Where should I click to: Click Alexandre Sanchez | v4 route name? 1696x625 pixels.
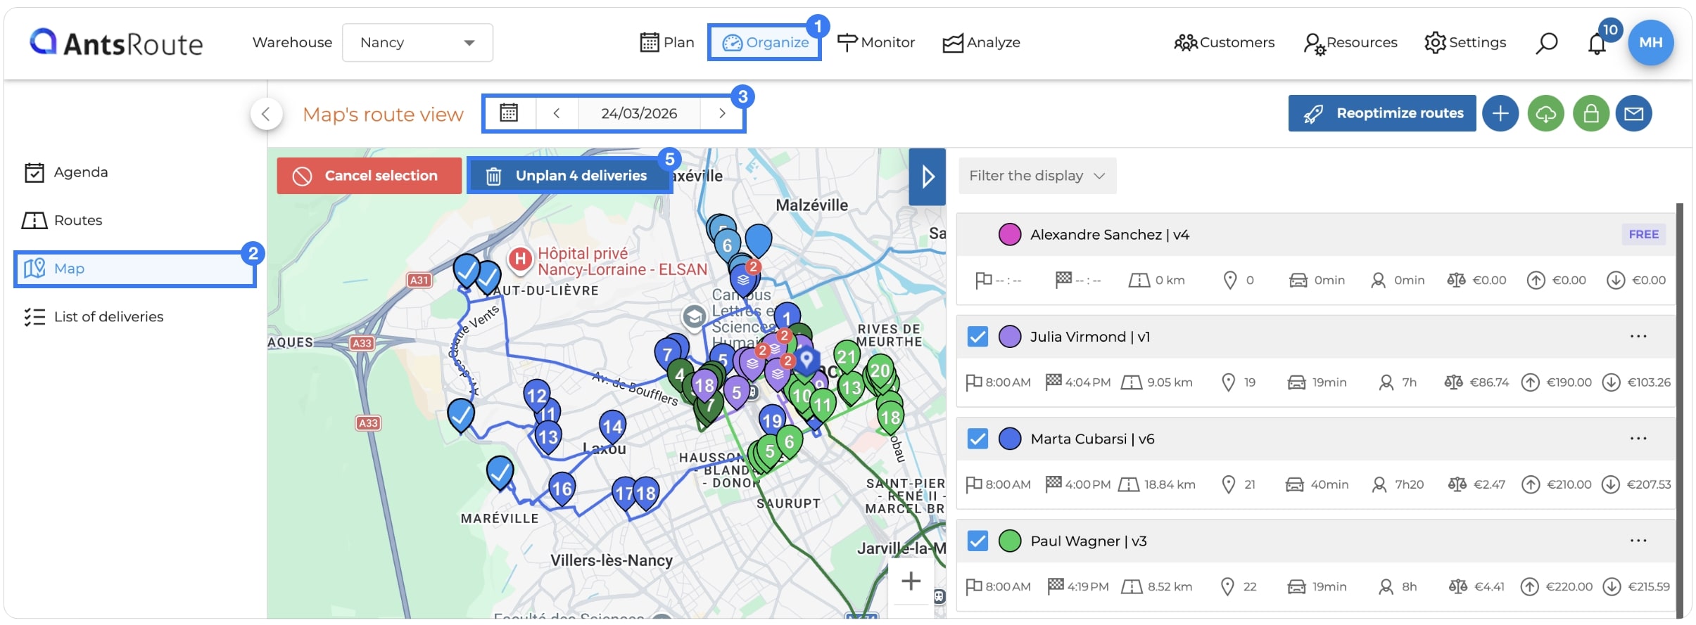coord(1110,234)
